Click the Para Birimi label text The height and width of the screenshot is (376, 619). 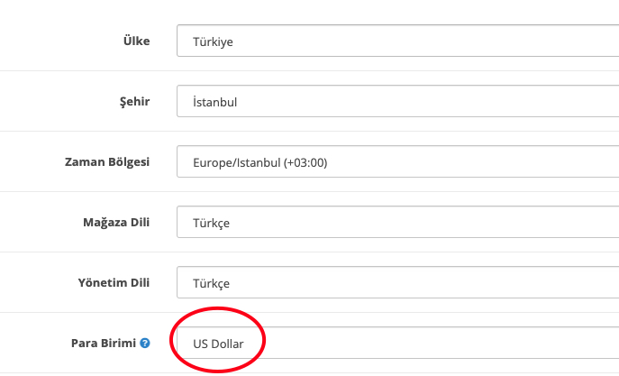104,343
